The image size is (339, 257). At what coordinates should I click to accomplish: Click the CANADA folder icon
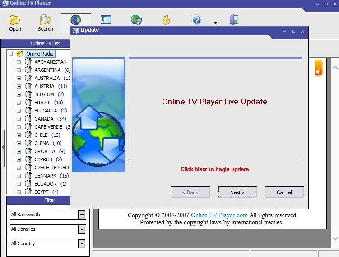click(28, 118)
